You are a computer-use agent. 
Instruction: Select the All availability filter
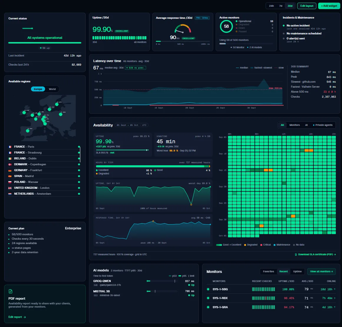[x=282, y=125]
